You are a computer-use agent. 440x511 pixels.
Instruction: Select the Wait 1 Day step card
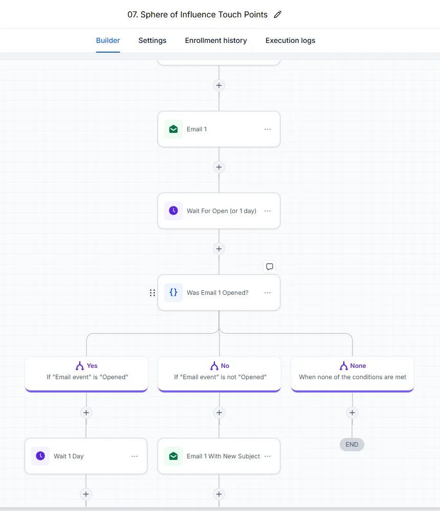click(86, 456)
